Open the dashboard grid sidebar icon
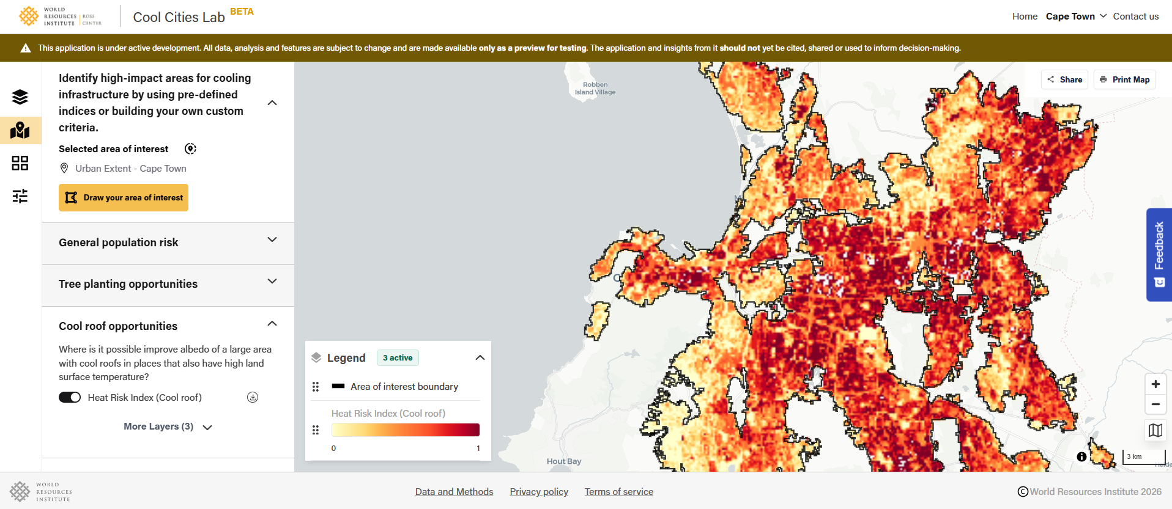Image resolution: width=1172 pixels, height=509 pixels. 20,163
